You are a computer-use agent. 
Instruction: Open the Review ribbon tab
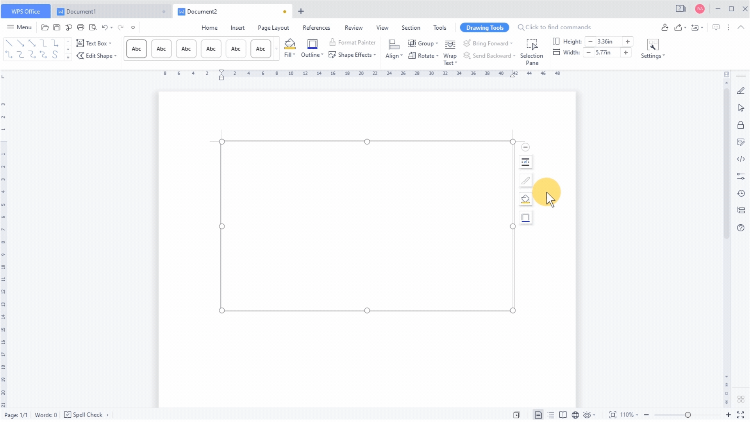354,27
